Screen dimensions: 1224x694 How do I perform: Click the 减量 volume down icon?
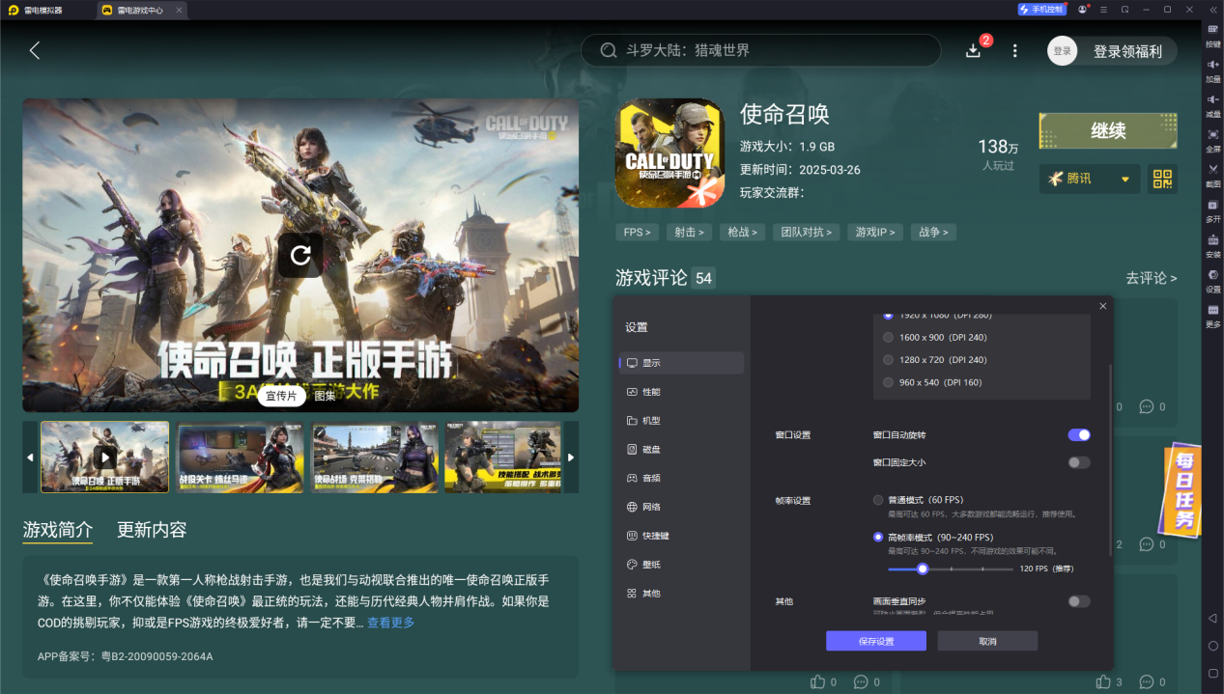click(x=1213, y=104)
